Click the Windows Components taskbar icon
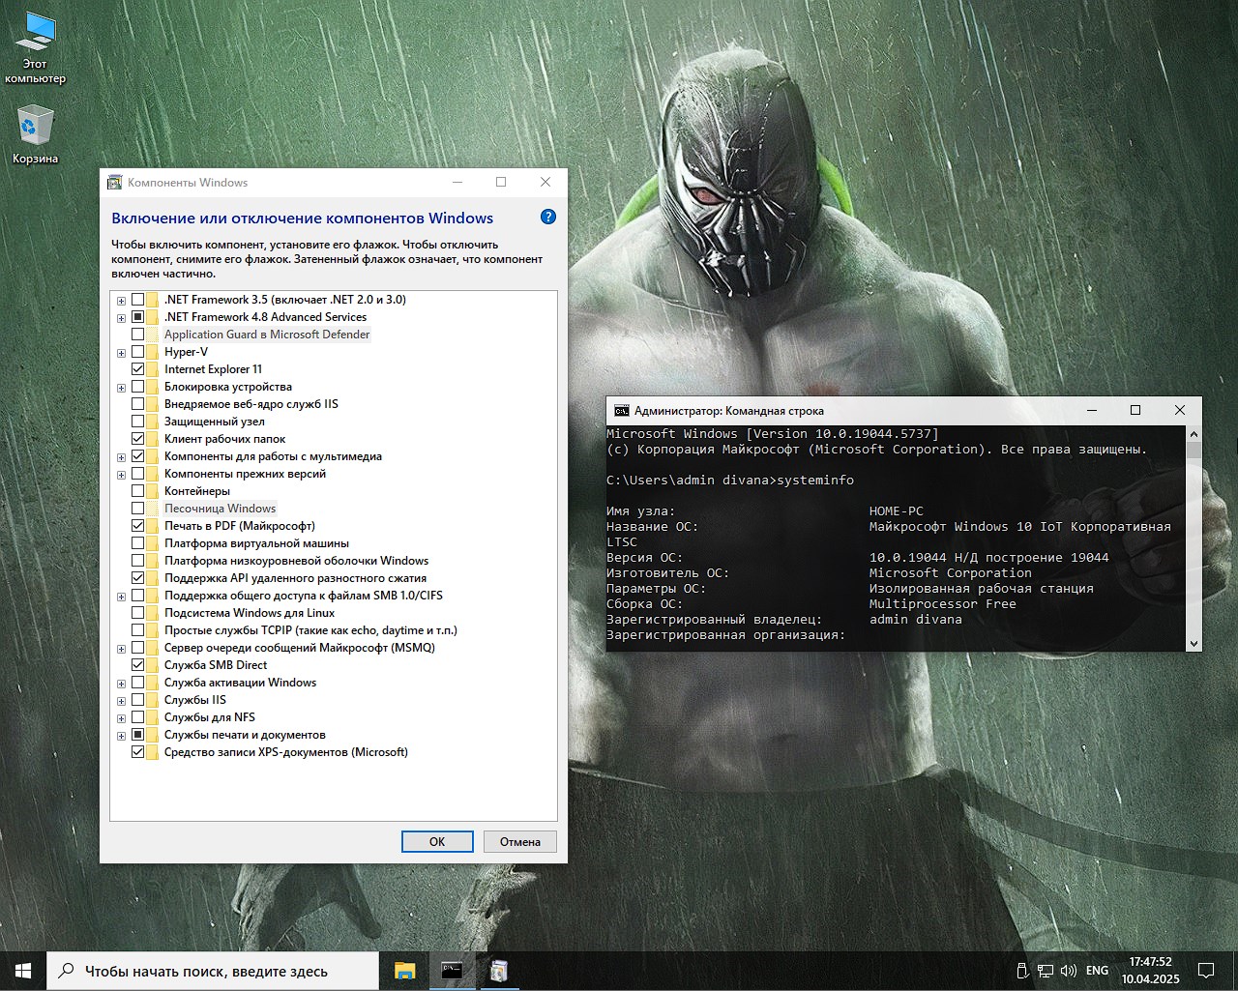1238x991 pixels. (x=498, y=971)
